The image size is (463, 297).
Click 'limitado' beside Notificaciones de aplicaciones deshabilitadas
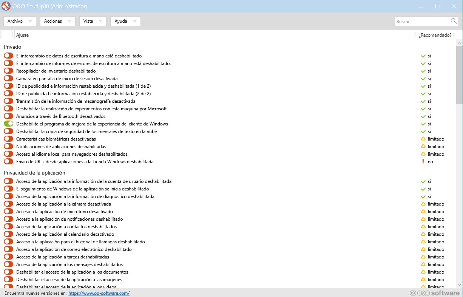(436, 147)
